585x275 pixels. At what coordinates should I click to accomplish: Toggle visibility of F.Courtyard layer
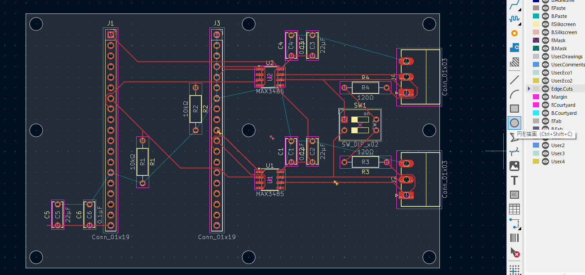point(545,105)
